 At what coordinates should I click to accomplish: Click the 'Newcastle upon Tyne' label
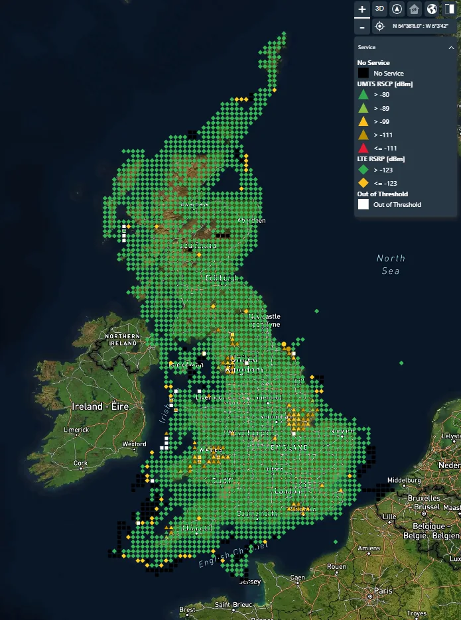[264, 320]
